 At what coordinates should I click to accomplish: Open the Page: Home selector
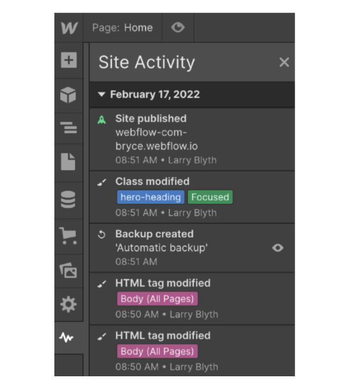122,27
